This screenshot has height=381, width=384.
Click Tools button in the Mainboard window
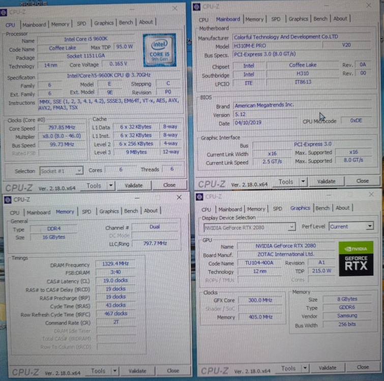(x=286, y=182)
